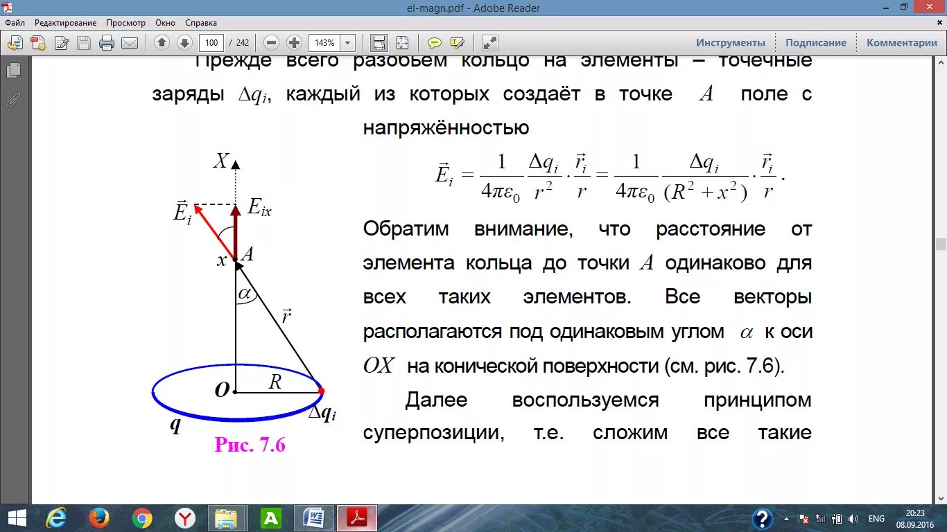Screen dimensions: 947x532
Task: Open the zoom level dropdown arrow
Action: pos(348,43)
